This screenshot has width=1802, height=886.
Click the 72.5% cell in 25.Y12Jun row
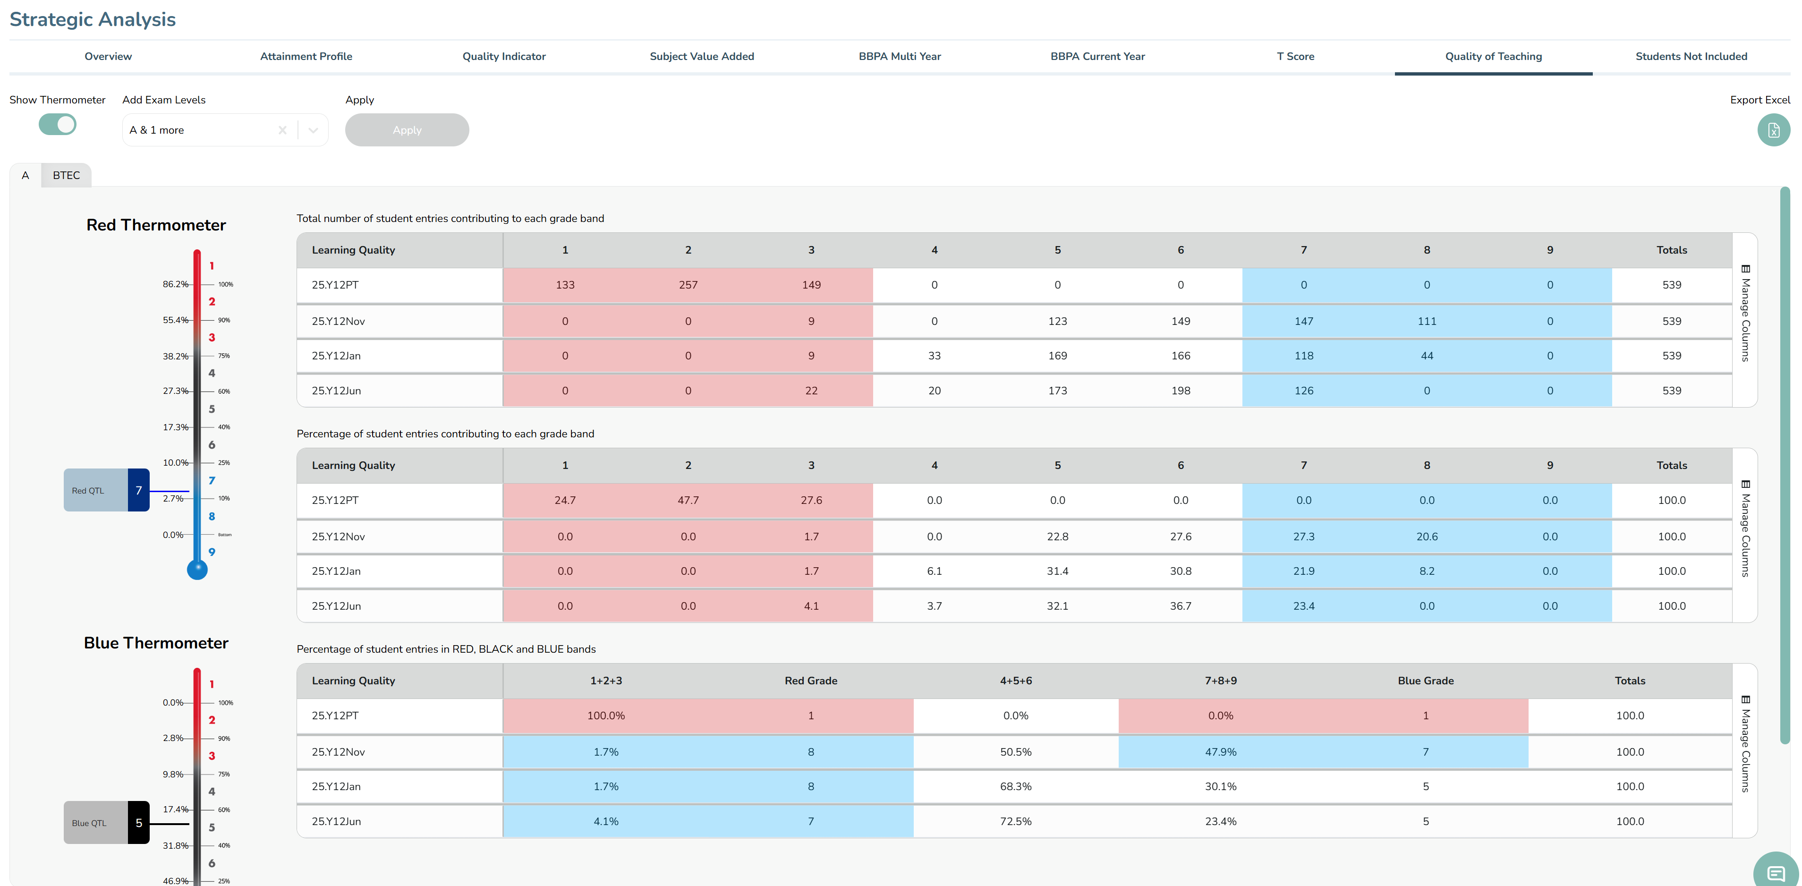[x=1016, y=822]
